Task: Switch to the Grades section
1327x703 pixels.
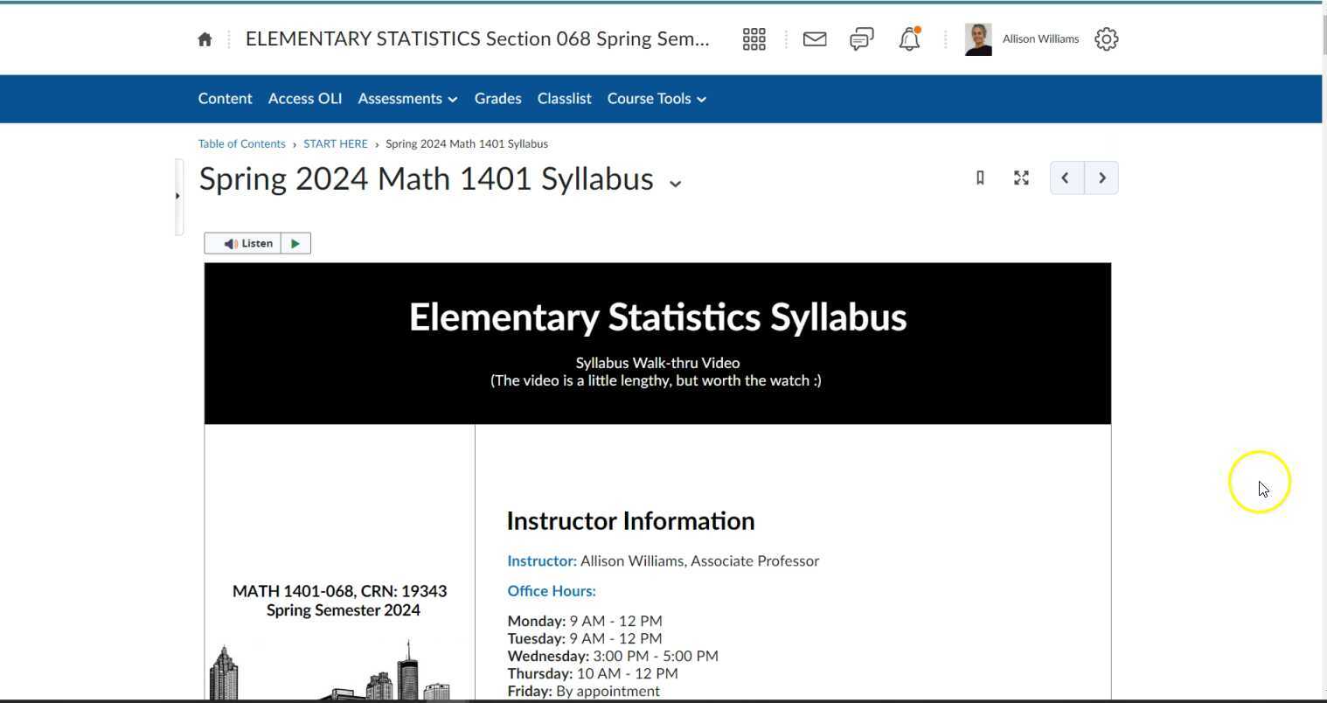Action: [x=497, y=98]
